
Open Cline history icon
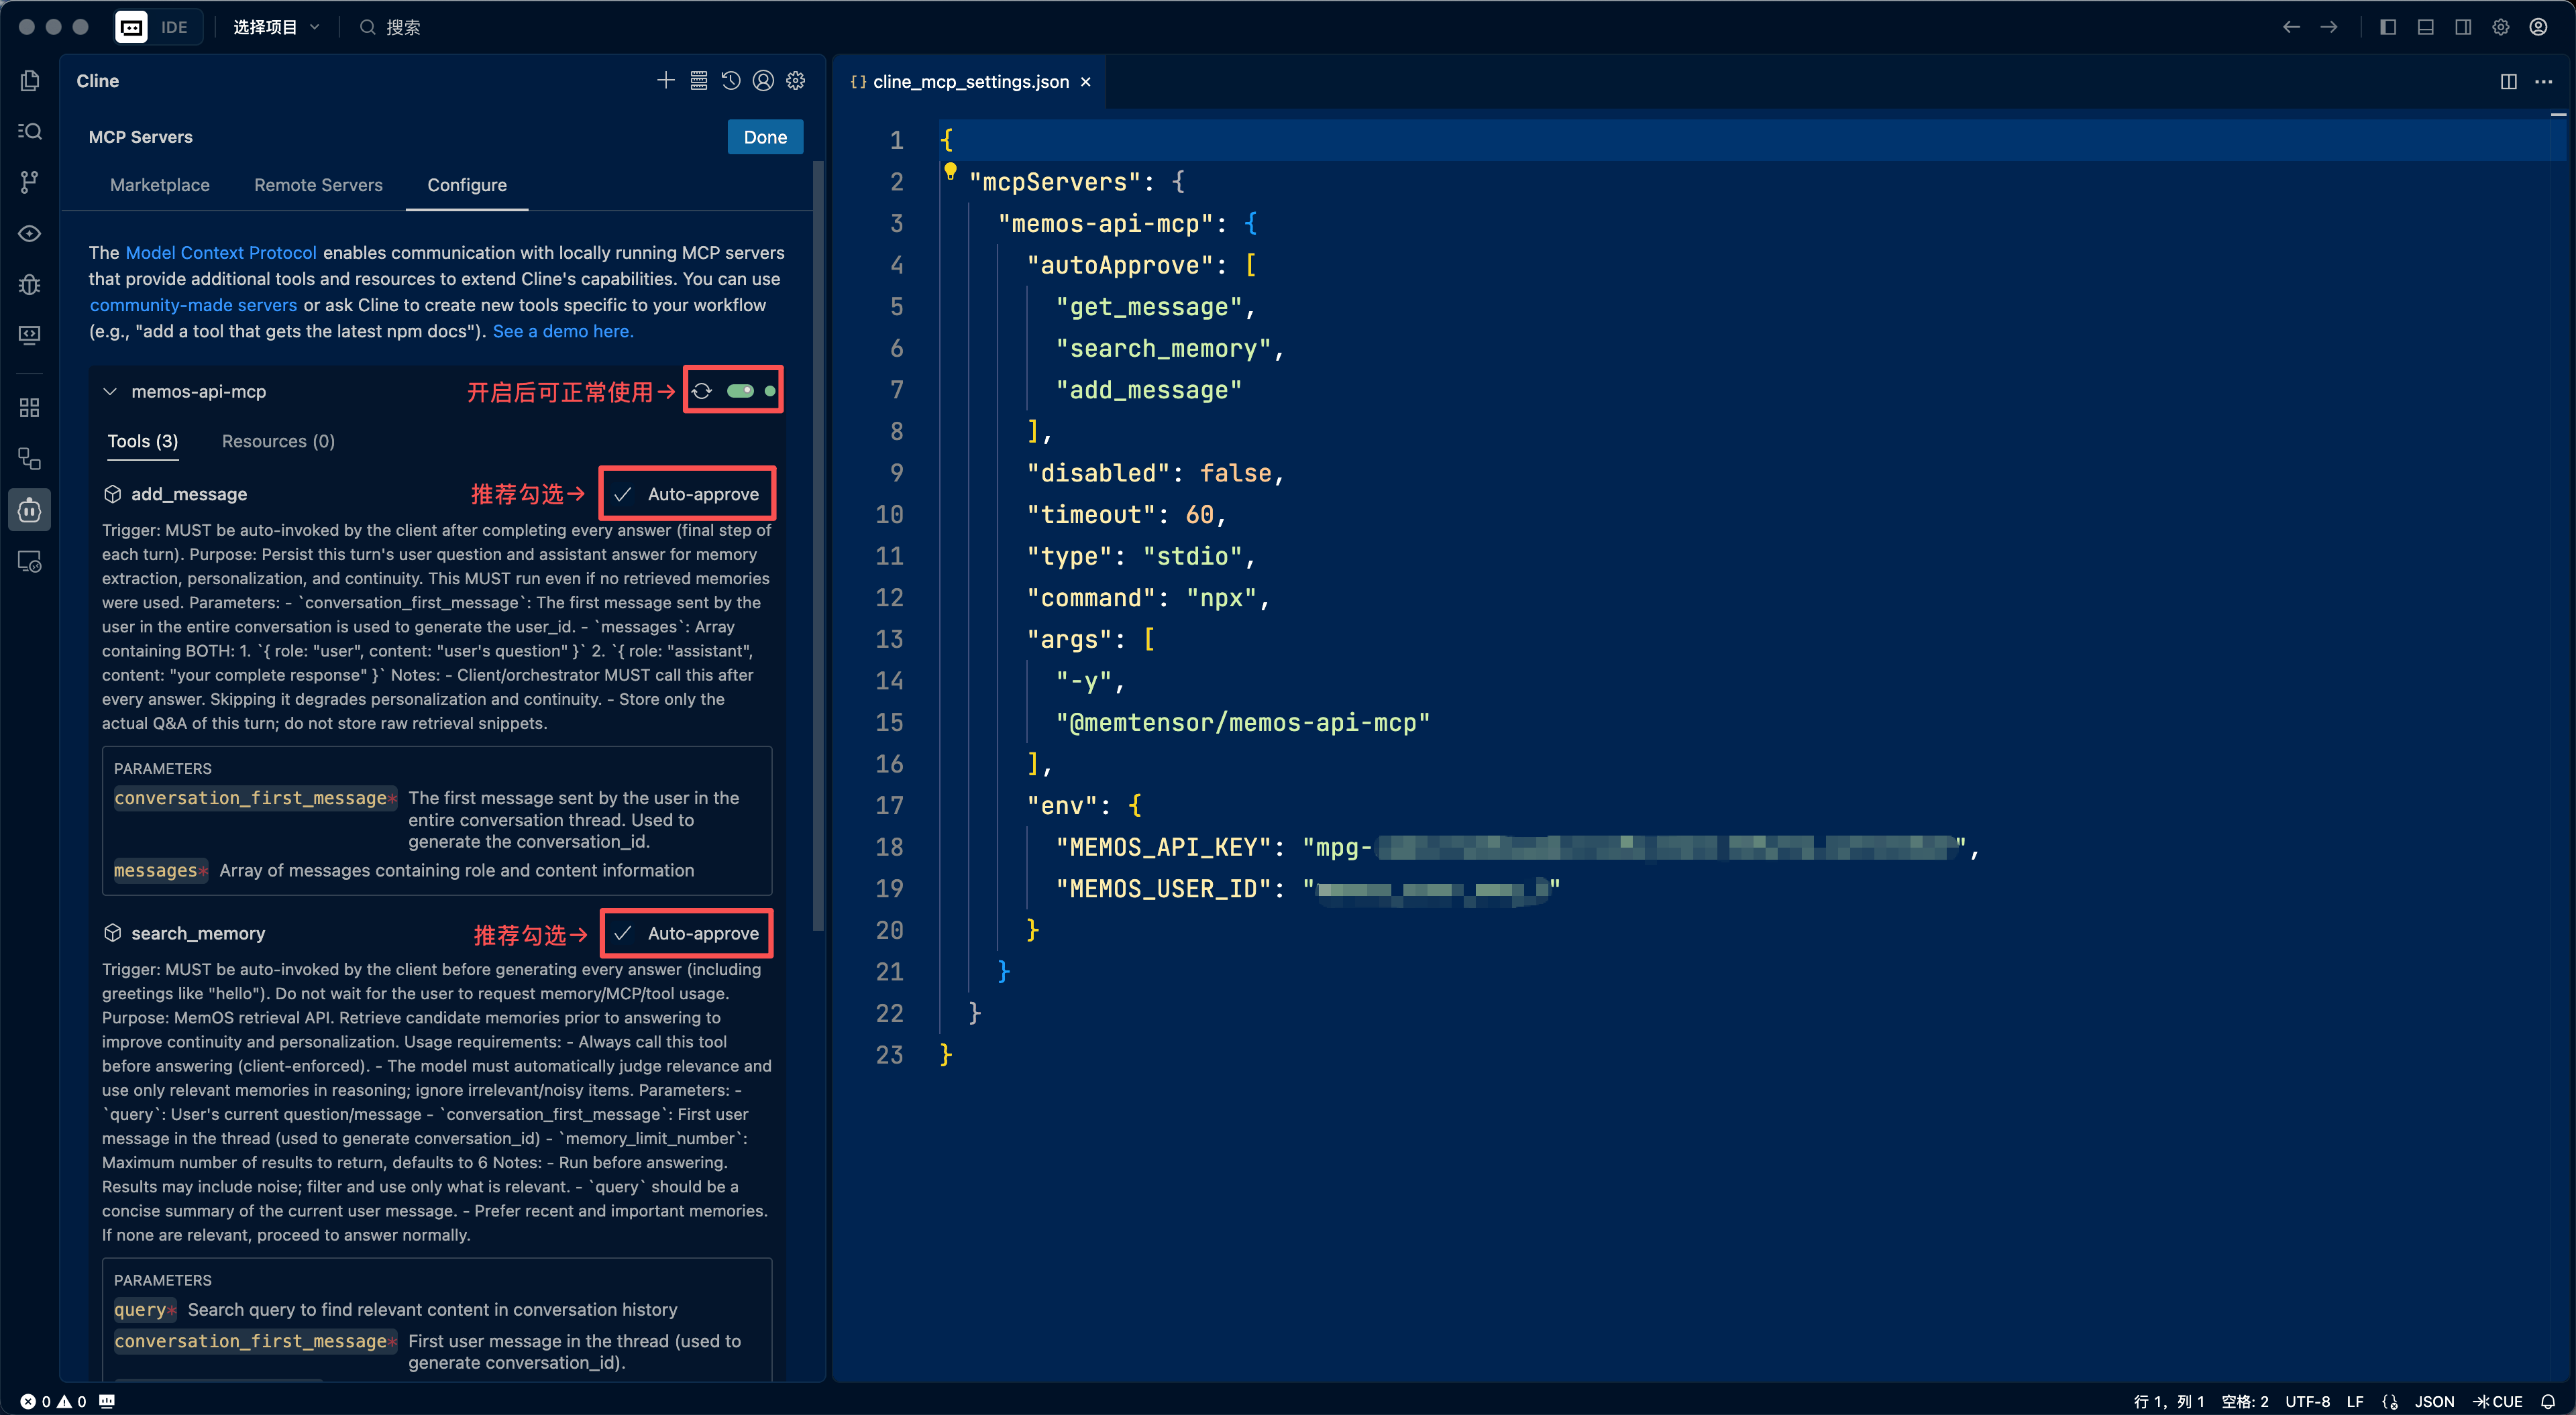click(731, 81)
